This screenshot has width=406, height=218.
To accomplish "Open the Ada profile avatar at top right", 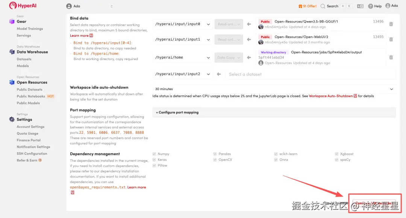I will (388, 6).
